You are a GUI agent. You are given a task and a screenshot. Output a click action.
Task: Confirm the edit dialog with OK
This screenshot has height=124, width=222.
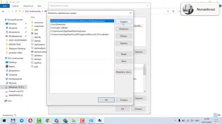pos(106,100)
